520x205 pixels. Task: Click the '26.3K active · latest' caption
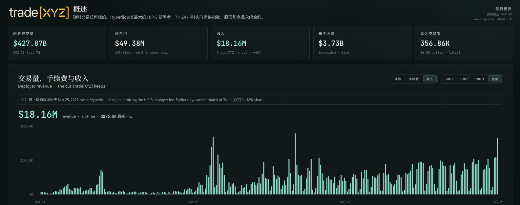(x=440, y=52)
